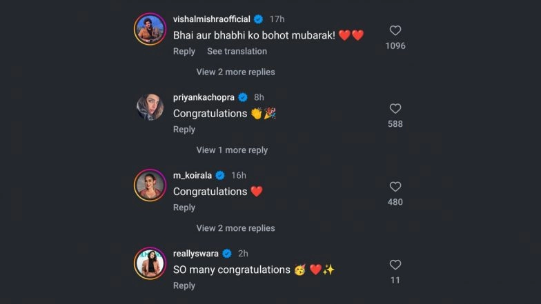The height and width of the screenshot is (304, 541).
Task: Visit priyankachopra's profile via username
Action: [x=204, y=97]
